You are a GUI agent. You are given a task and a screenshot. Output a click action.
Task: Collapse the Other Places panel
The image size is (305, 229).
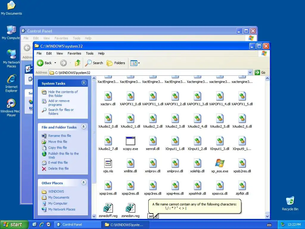coord(84,182)
